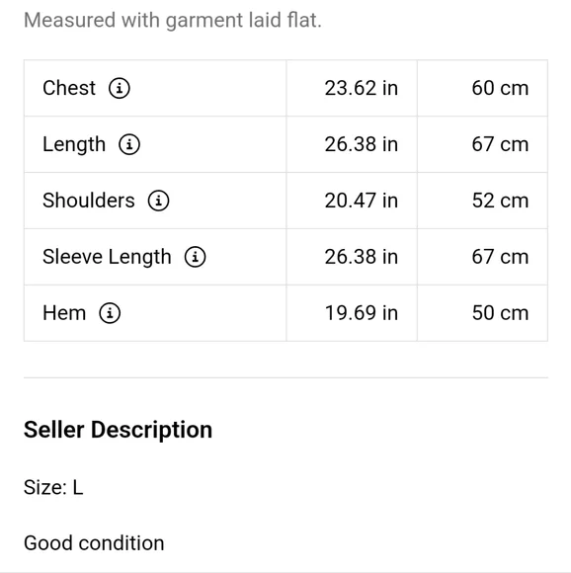Open the Chest measurement info icon
The image size is (571, 573).
pyautogui.click(x=120, y=88)
